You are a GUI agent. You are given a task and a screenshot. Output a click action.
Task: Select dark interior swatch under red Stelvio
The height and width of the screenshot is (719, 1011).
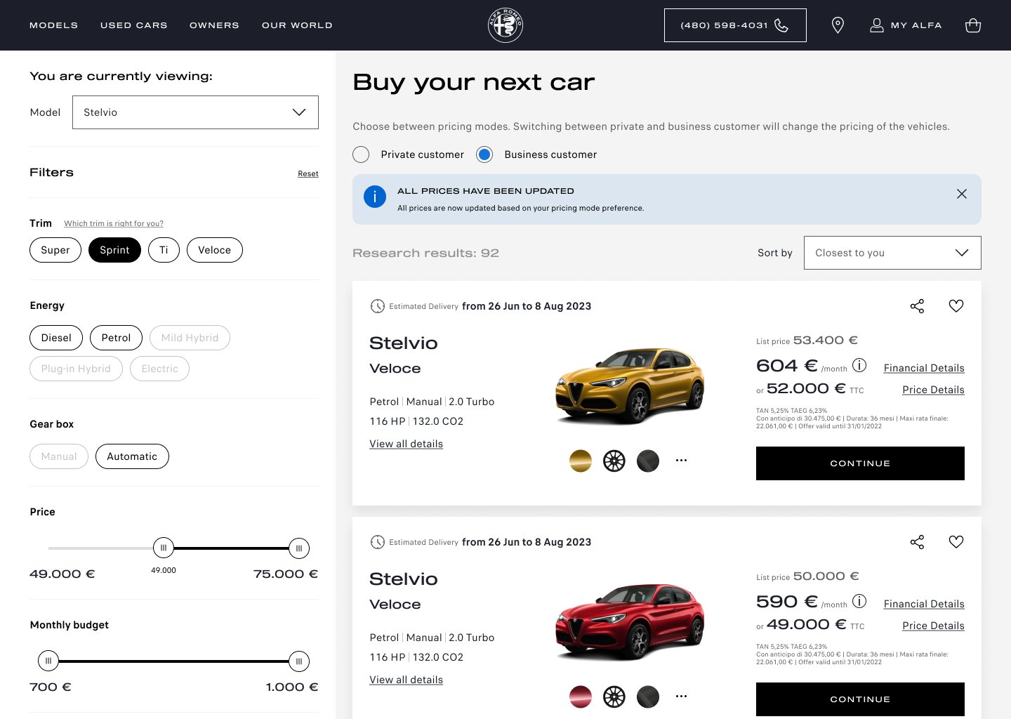click(648, 697)
